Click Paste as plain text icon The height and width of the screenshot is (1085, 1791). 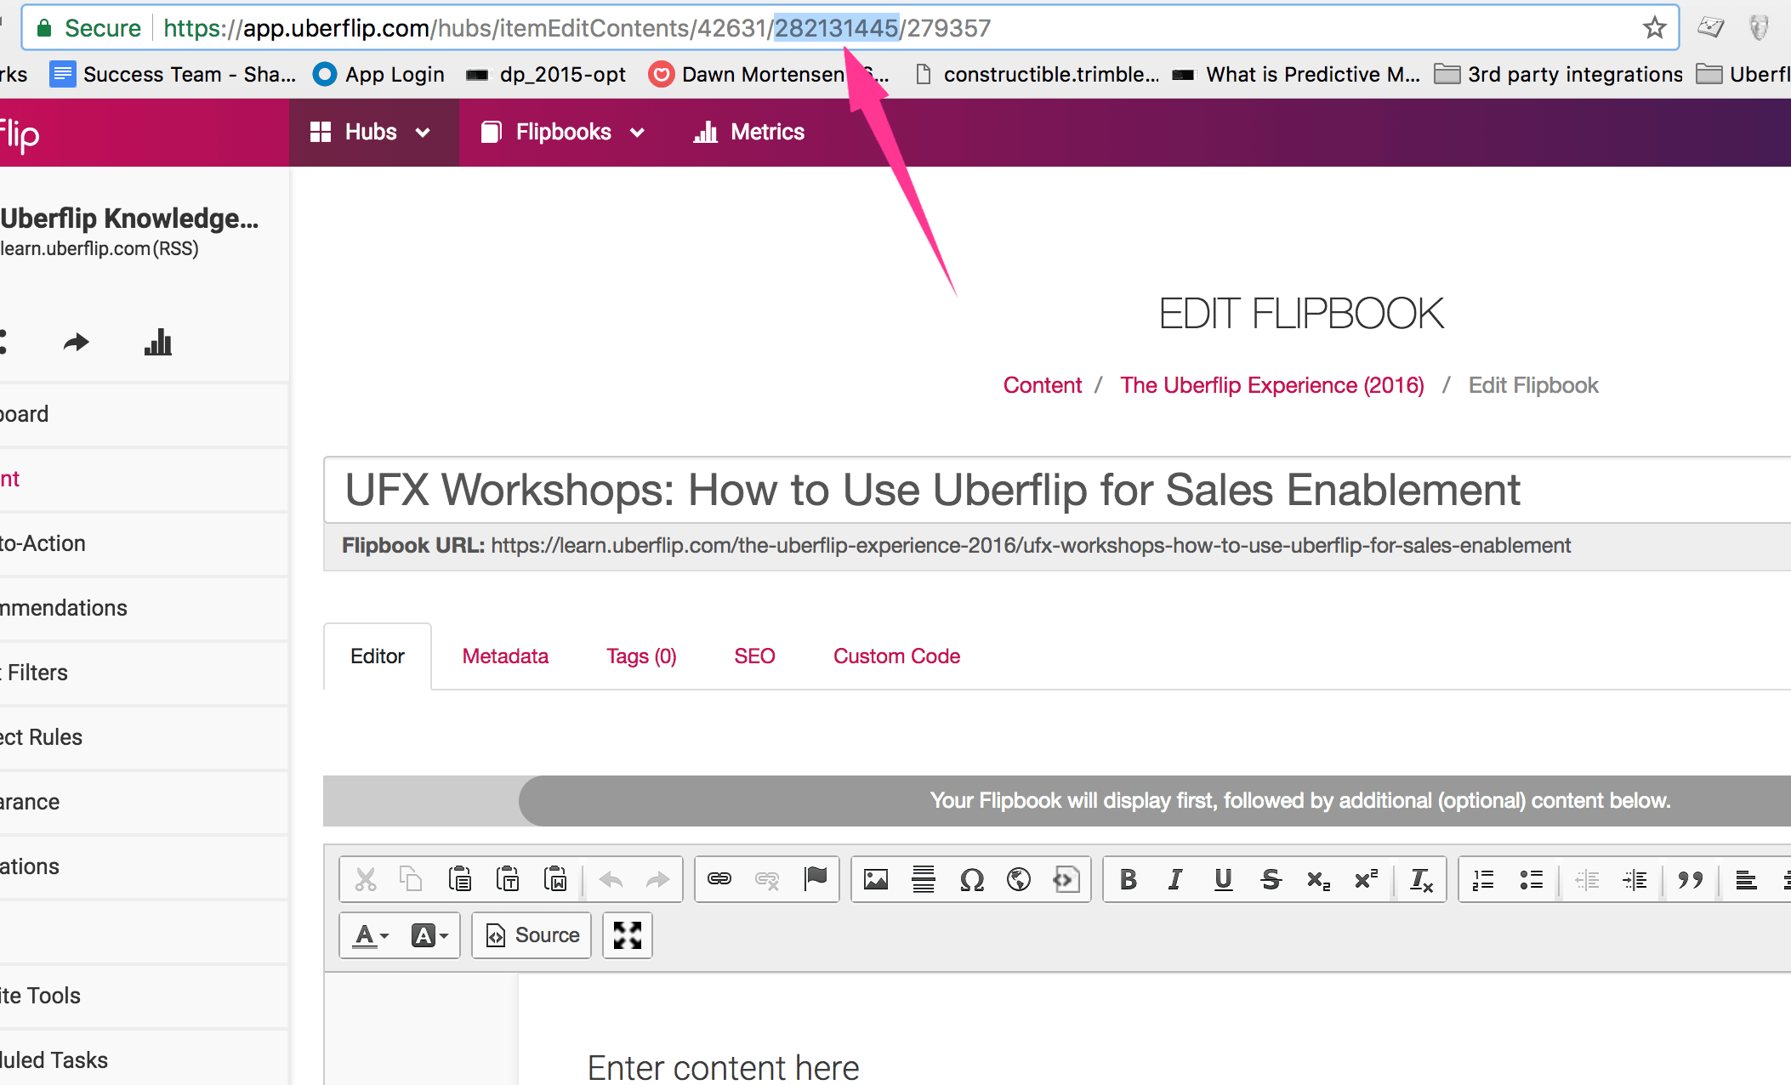pos(508,879)
